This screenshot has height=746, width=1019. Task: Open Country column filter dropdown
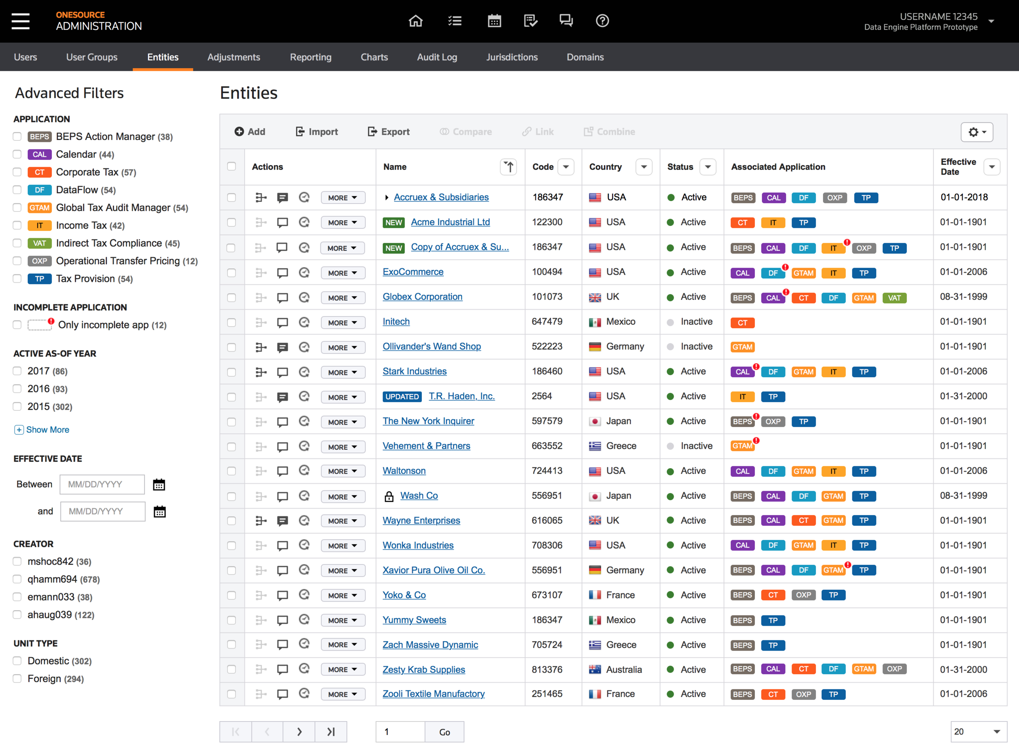(x=644, y=167)
